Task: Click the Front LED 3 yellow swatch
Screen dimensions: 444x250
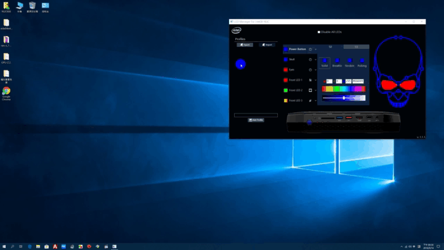Action: 285,100
